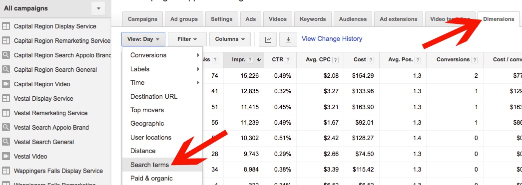Screen dimensions: 522x185
Task: Select Paid & organic from the view menu
Action: pos(162,179)
